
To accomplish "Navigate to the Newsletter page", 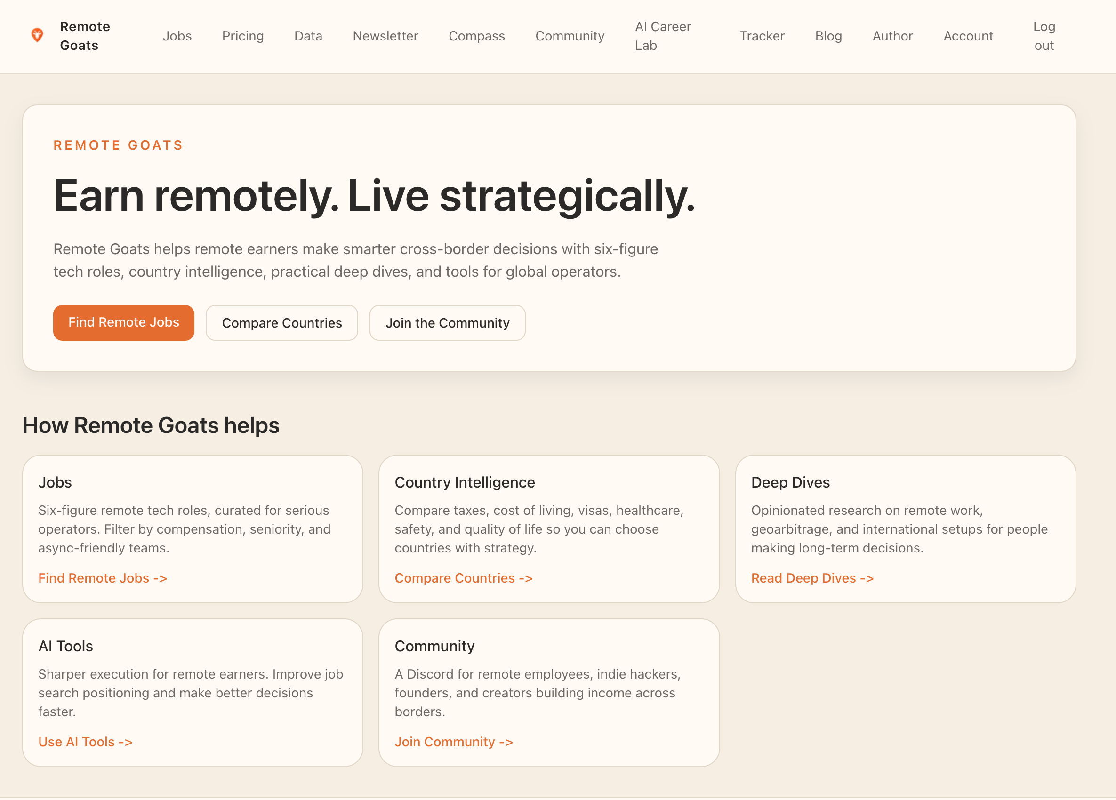I will pos(385,36).
